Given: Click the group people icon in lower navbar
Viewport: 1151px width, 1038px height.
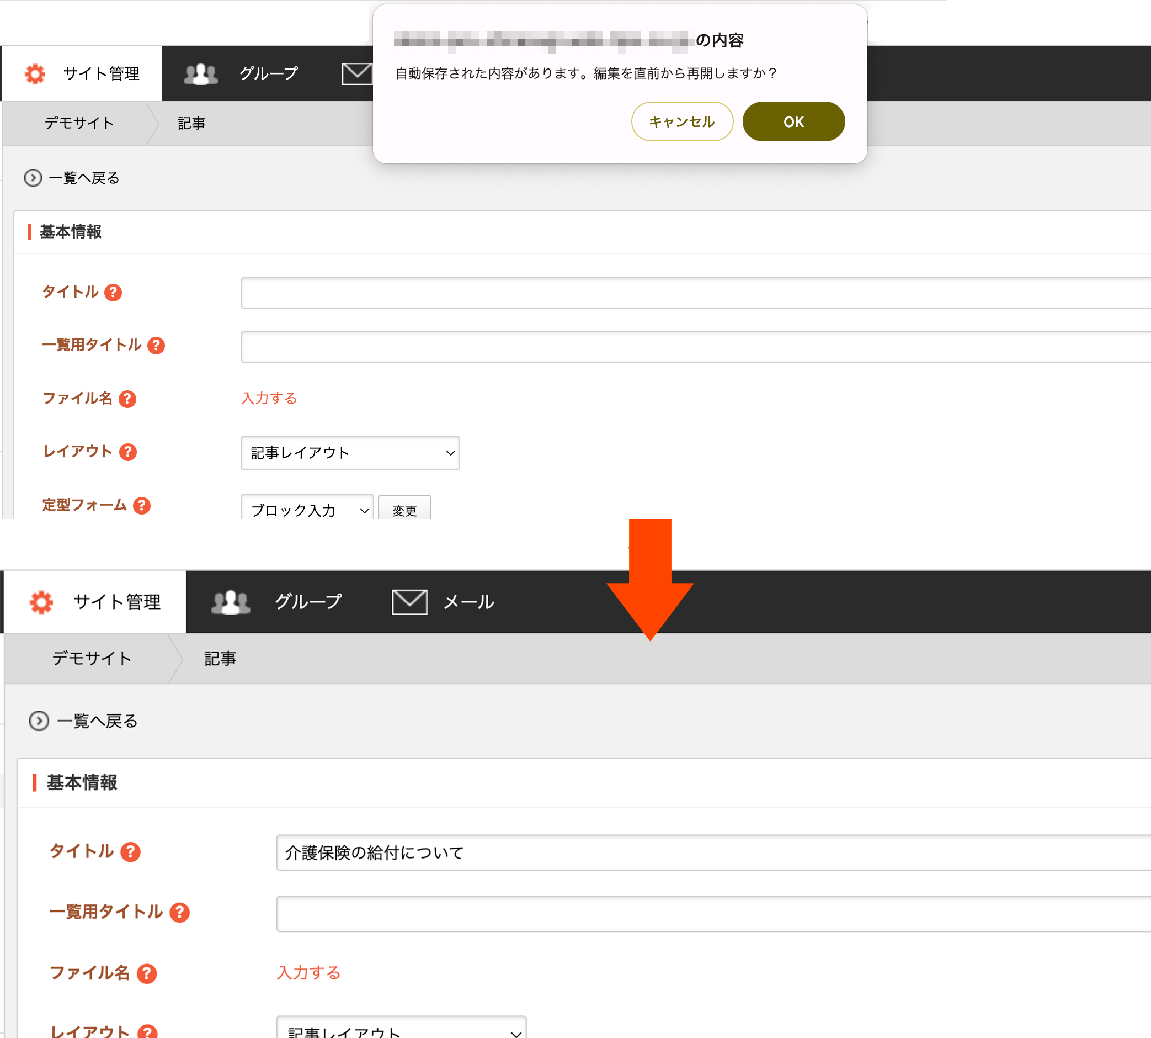Looking at the screenshot, I should point(231,602).
